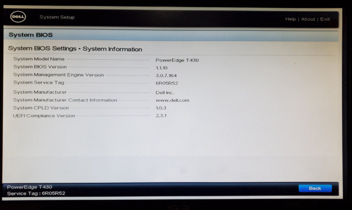The image size is (352, 210).
Task: Select the System Manufacturer label
Action: point(40,92)
